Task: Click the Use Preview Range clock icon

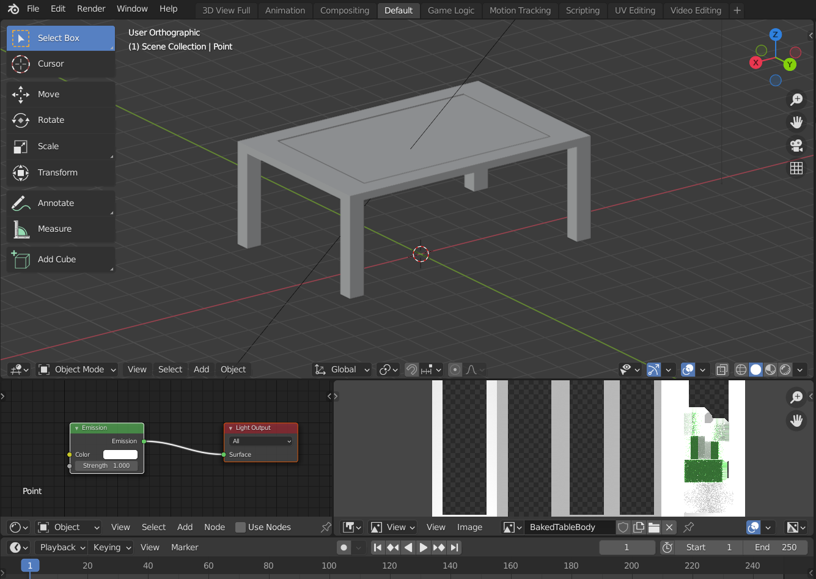Action: tap(667, 547)
